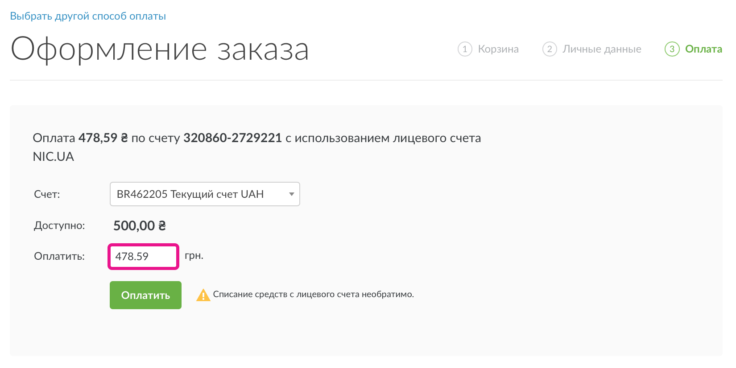This screenshot has width=736, height=368.
Task: Go to the Личные данные step
Action: coord(602,49)
